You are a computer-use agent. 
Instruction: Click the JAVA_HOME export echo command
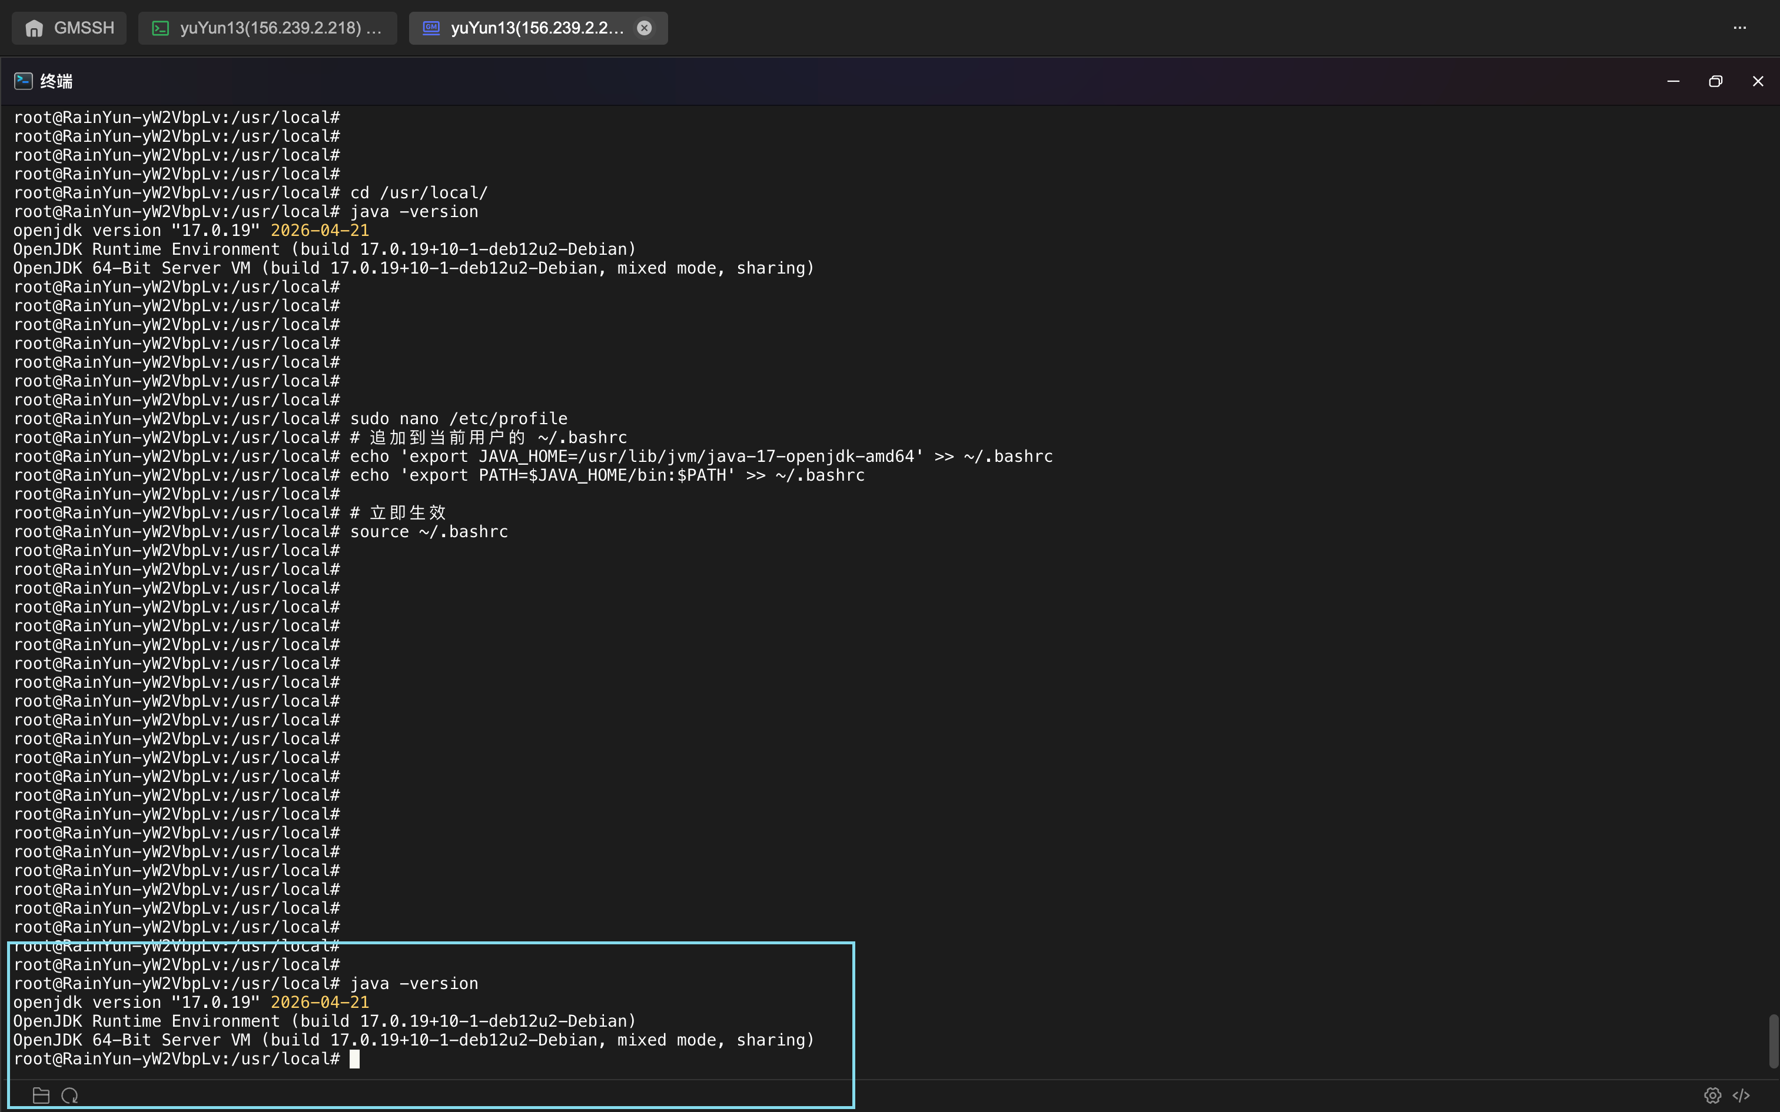click(x=701, y=456)
